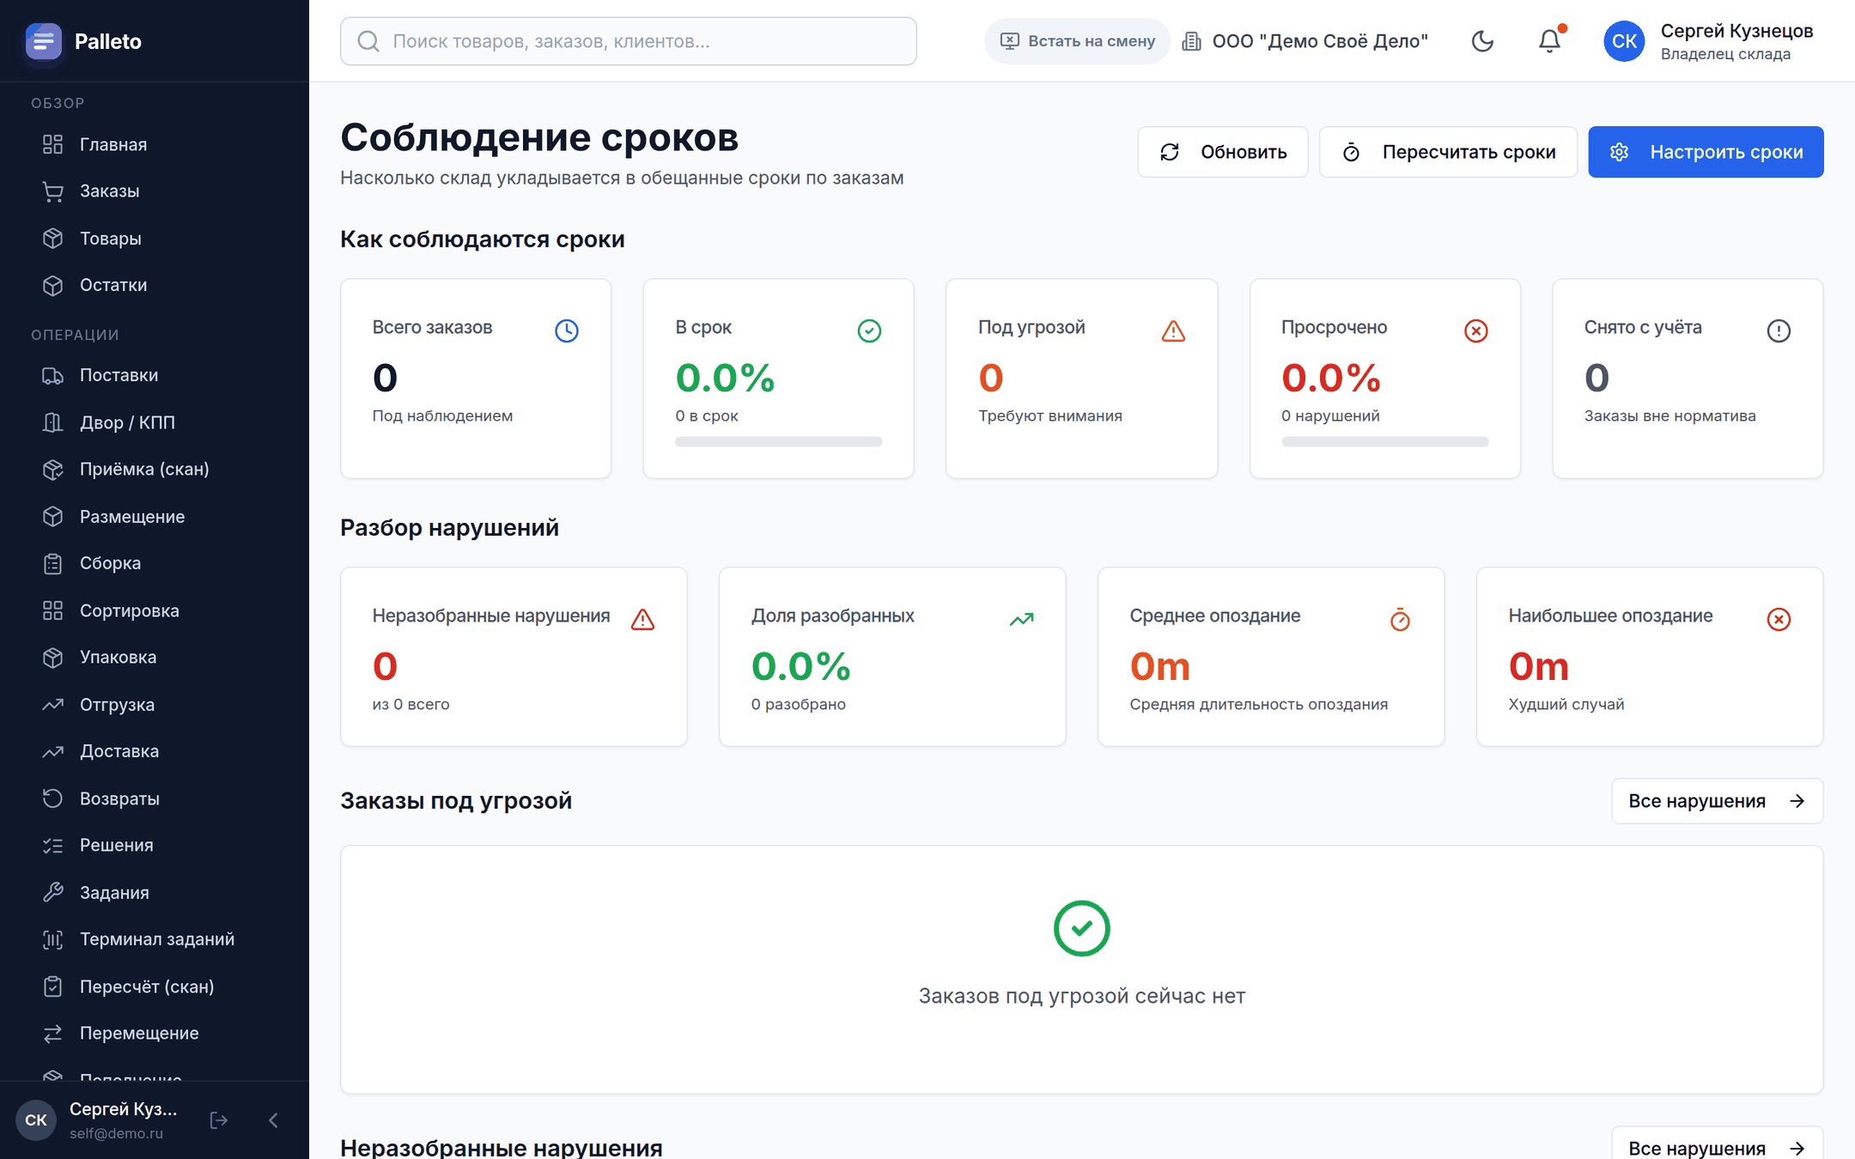Screen dimensions: 1855x1159
Task: Click the 'Худший случай' caption
Action: (1566, 704)
